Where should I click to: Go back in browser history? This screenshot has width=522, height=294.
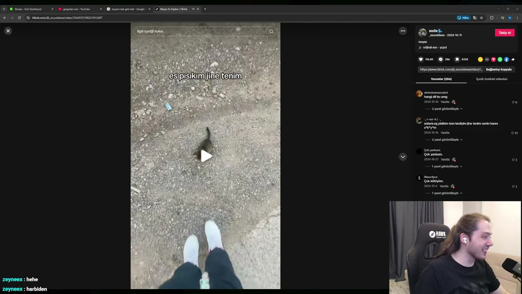pos(4,18)
